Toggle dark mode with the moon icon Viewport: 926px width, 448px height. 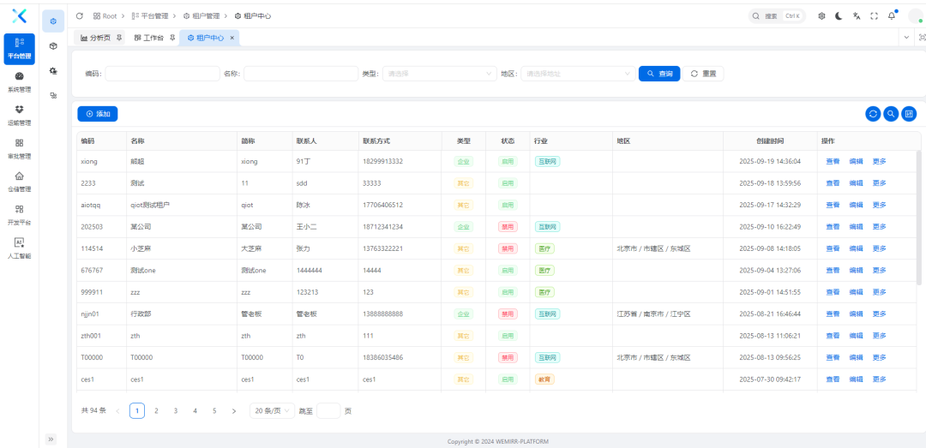pyautogui.click(x=839, y=15)
